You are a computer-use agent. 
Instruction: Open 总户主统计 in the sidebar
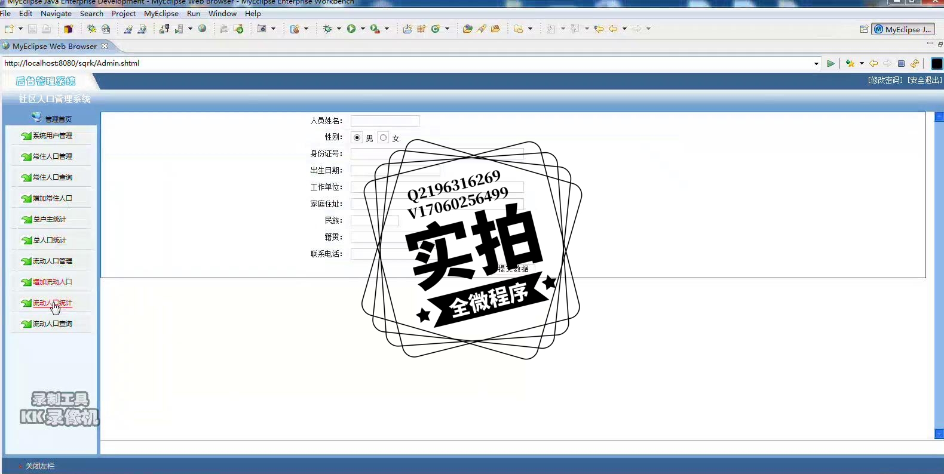point(50,219)
